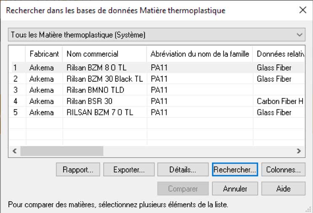Click the Annuler button
The image size is (313, 213).
click(235, 189)
